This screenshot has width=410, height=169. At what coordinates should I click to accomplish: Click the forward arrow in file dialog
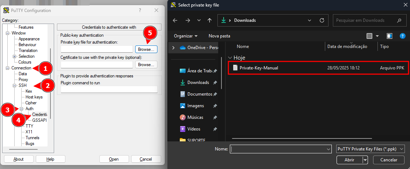188,20
